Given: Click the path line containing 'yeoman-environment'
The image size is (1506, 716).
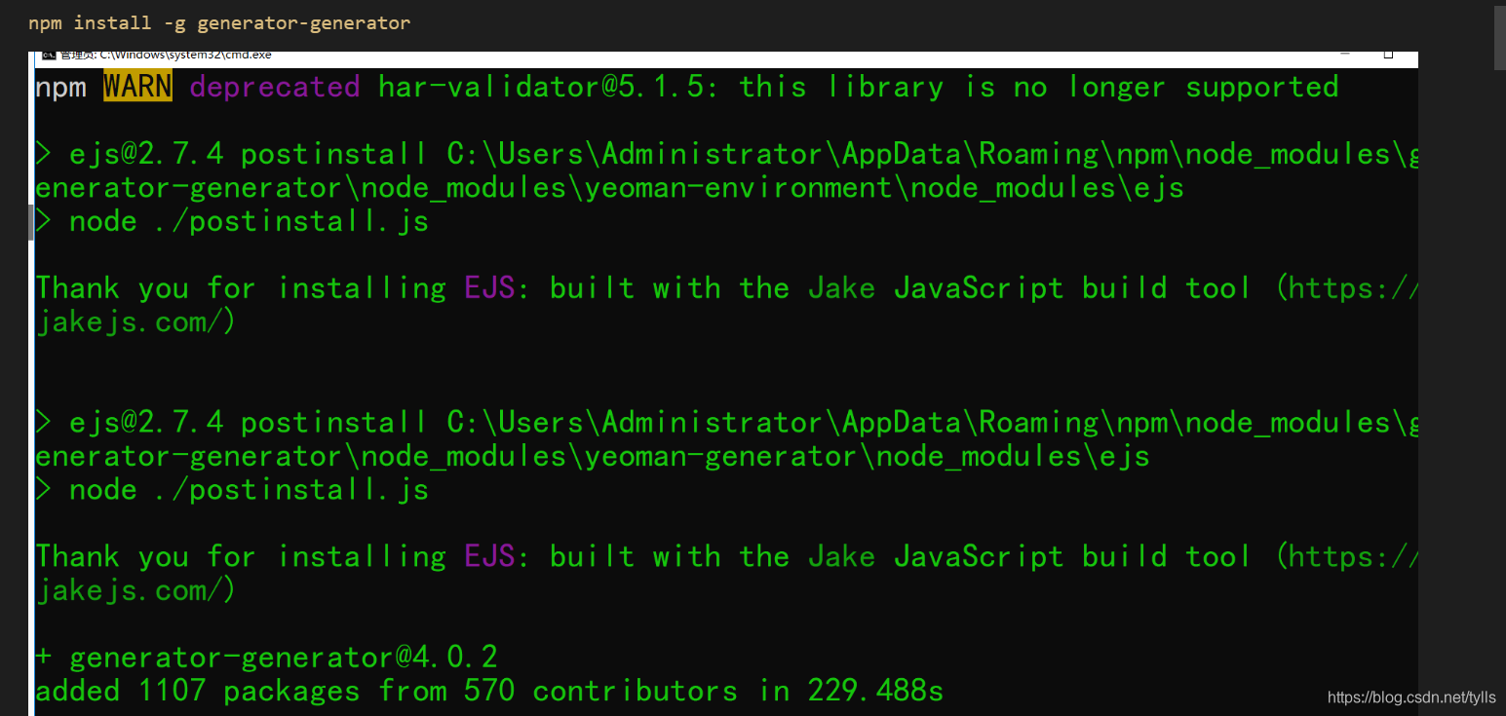Looking at the screenshot, I should coord(610,187).
